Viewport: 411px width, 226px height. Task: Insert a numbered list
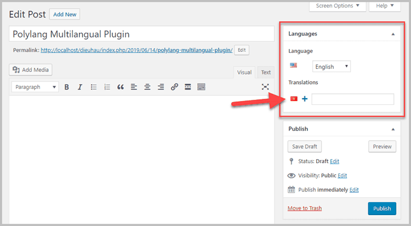[x=107, y=87]
